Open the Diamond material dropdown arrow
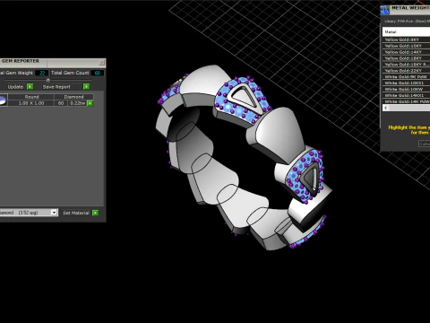Viewport: 430px width, 323px height. click(54, 213)
